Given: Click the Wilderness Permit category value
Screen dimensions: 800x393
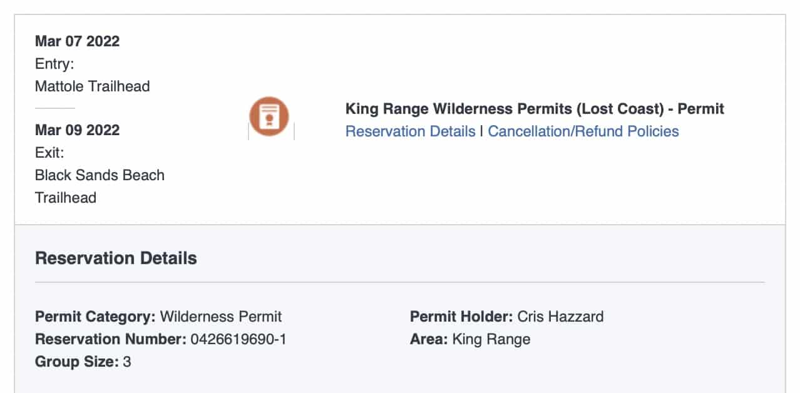Looking at the screenshot, I should 221,317.
